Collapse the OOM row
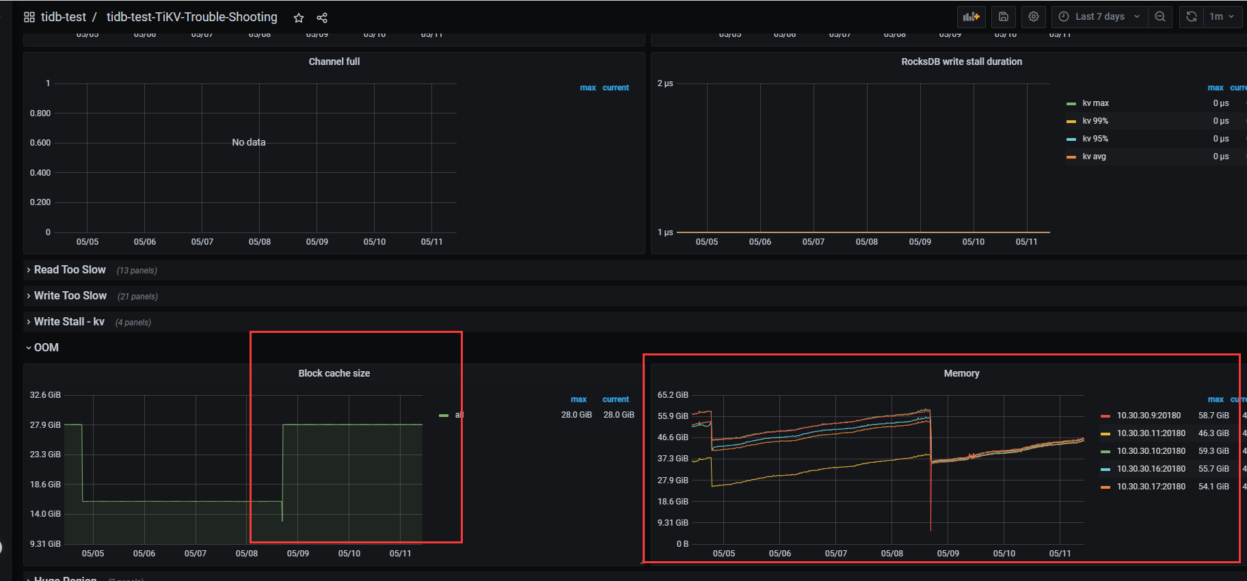The image size is (1247, 581). pyautogui.click(x=46, y=348)
